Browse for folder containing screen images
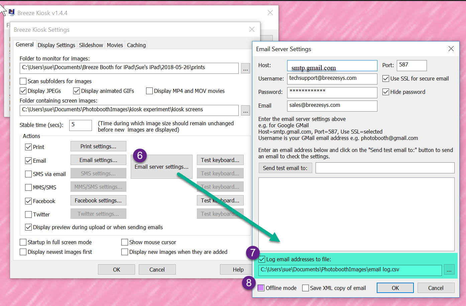 (246, 111)
